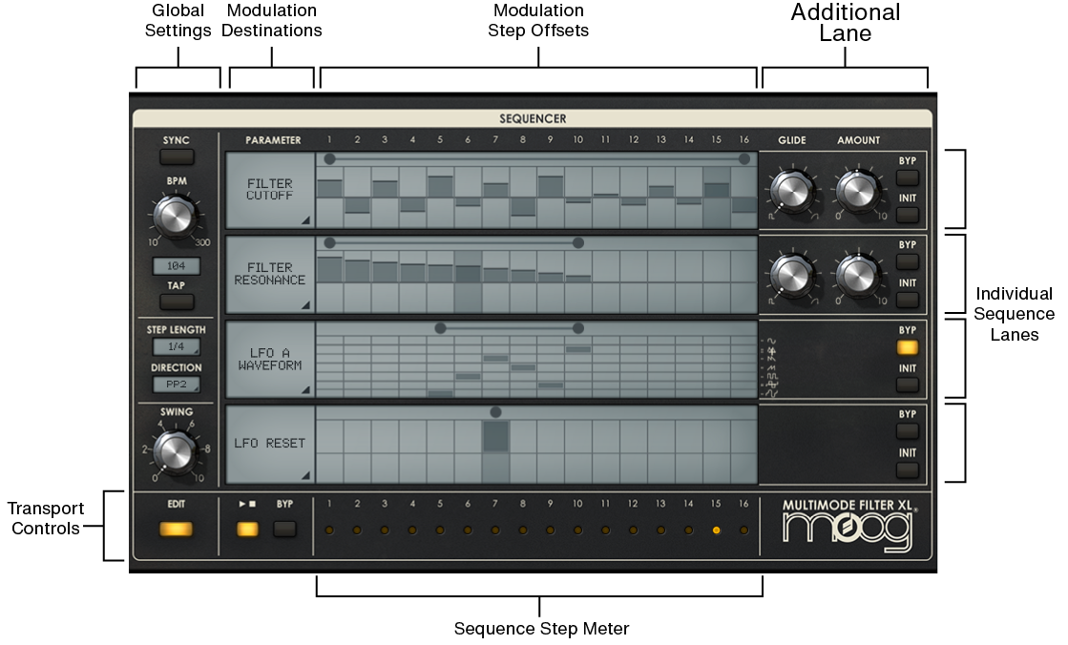Screen dimensions: 1068x645
Task: Click the PARAMETER column header
Action: 273,140
